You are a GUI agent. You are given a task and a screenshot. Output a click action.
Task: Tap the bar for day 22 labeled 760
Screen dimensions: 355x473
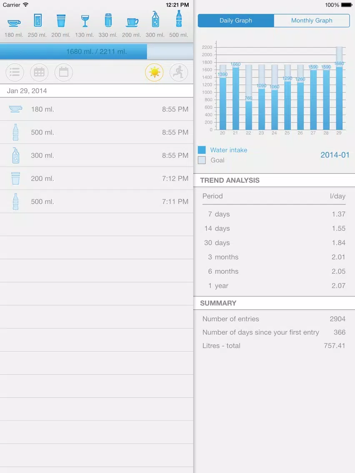pyautogui.click(x=248, y=115)
